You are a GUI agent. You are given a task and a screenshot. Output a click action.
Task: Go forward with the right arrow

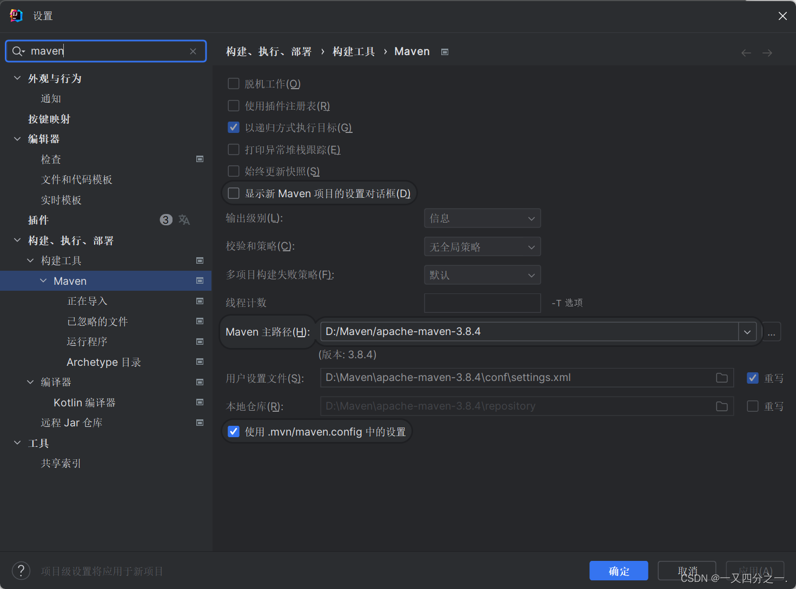point(767,52)
